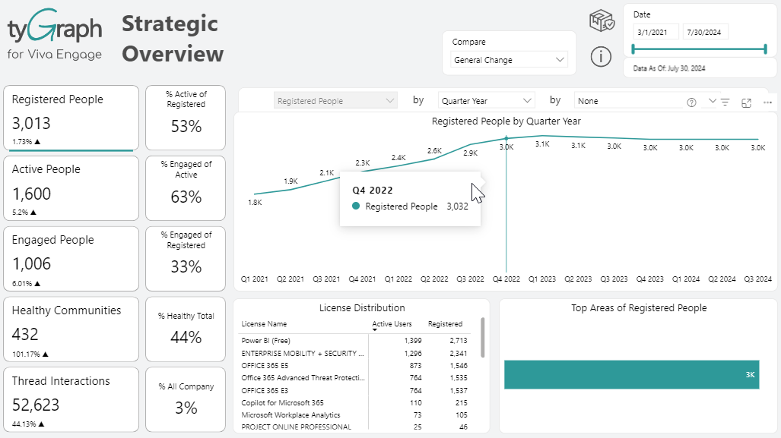Image resolution: width=781 pixels, height=438 pixels.
Task: Click the License Distribution table scrollbar
Action: tap(483, 338)
